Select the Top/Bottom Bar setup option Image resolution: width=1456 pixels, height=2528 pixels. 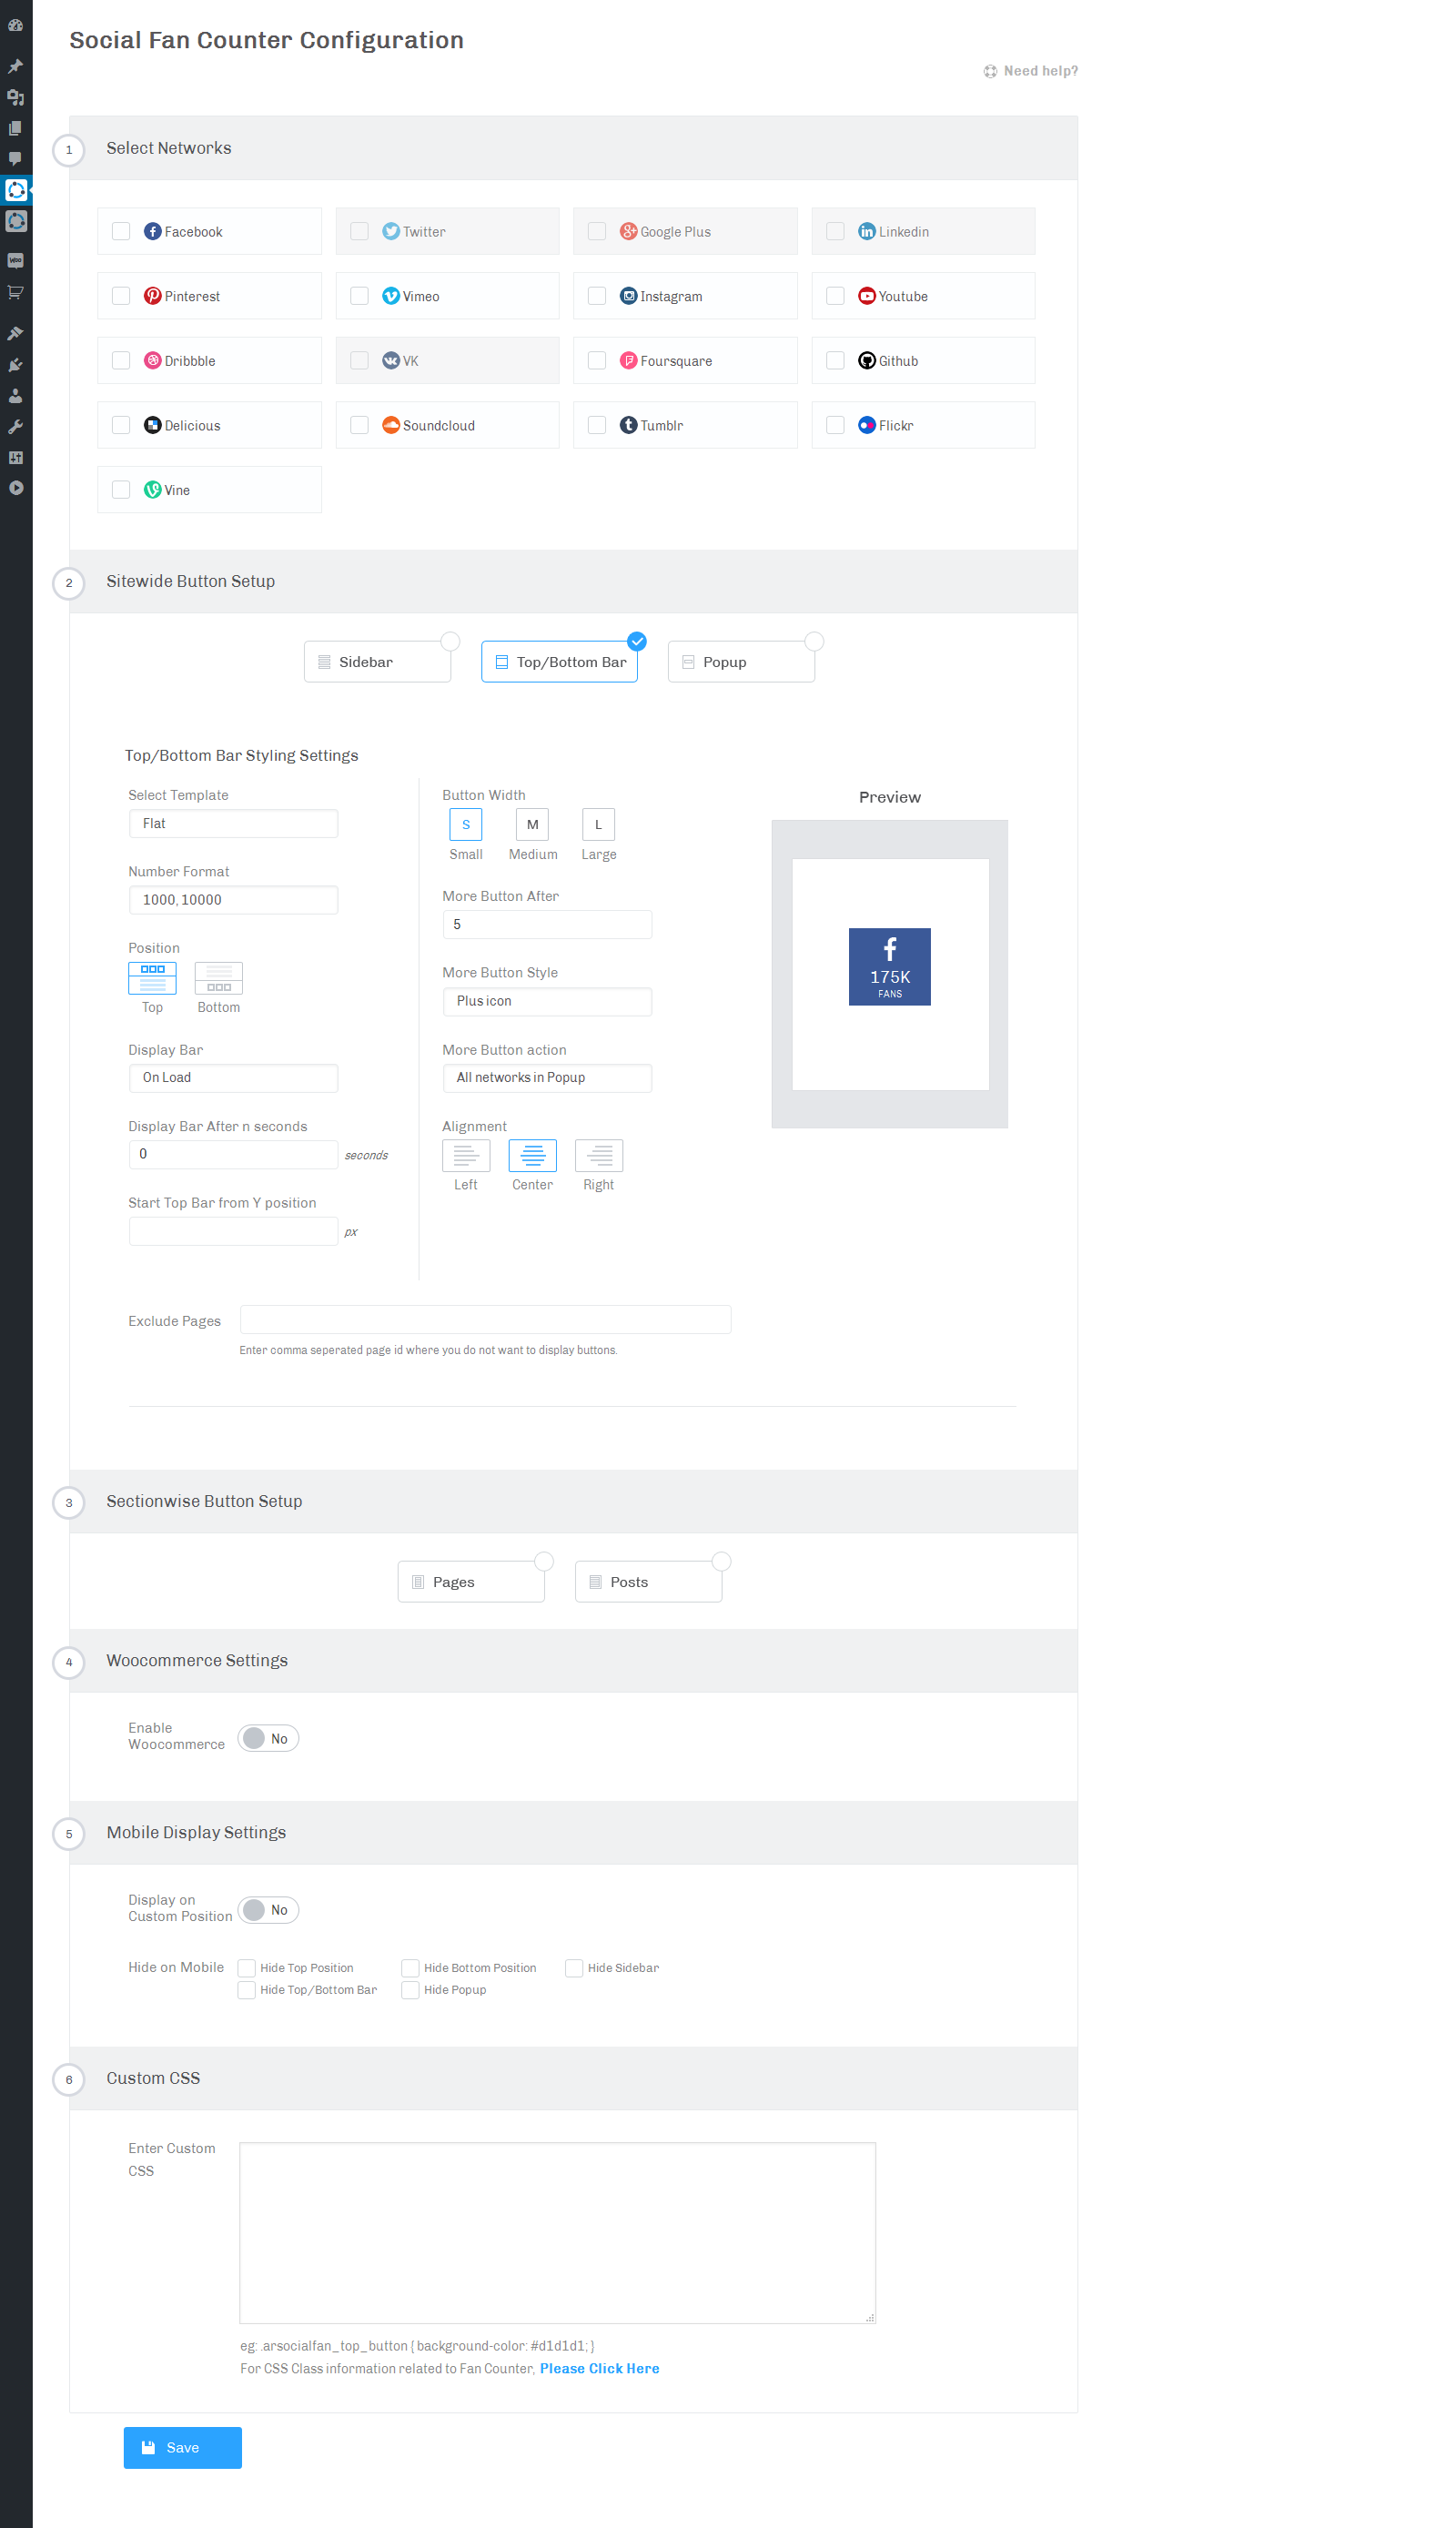559,662
